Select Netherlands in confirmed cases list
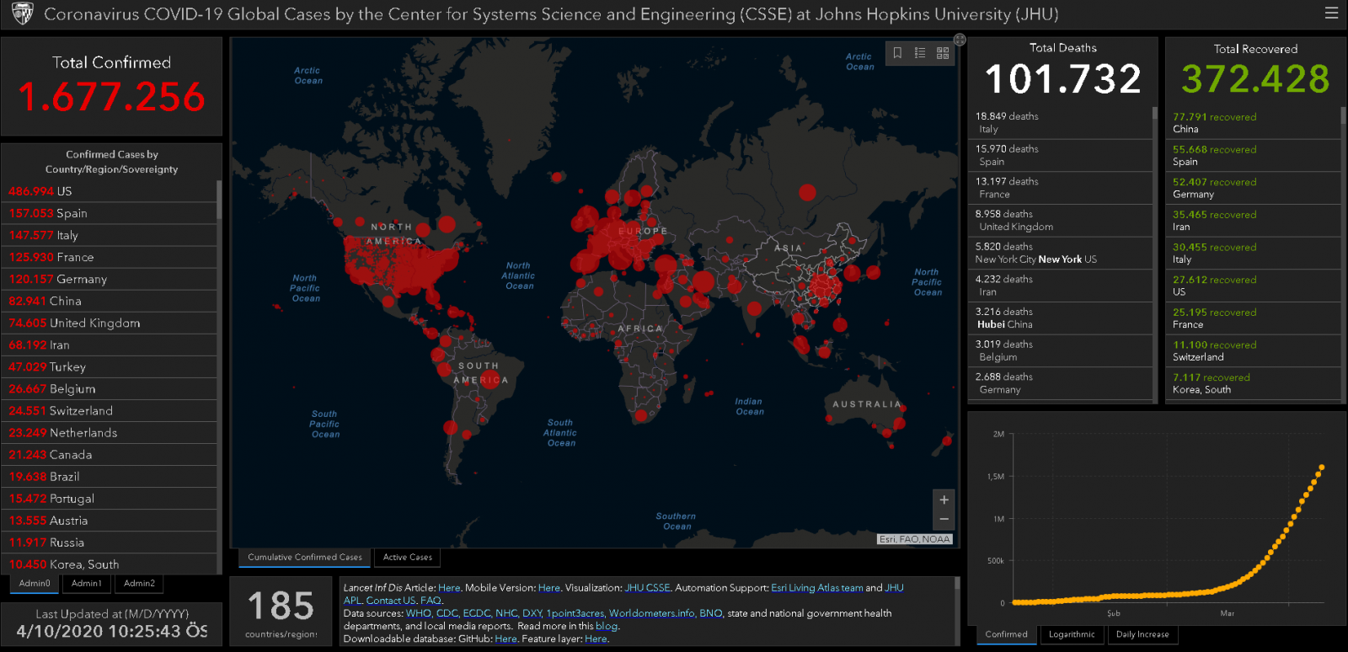The width and height of the screenshot is (1348, 652). tap(110, 432)
